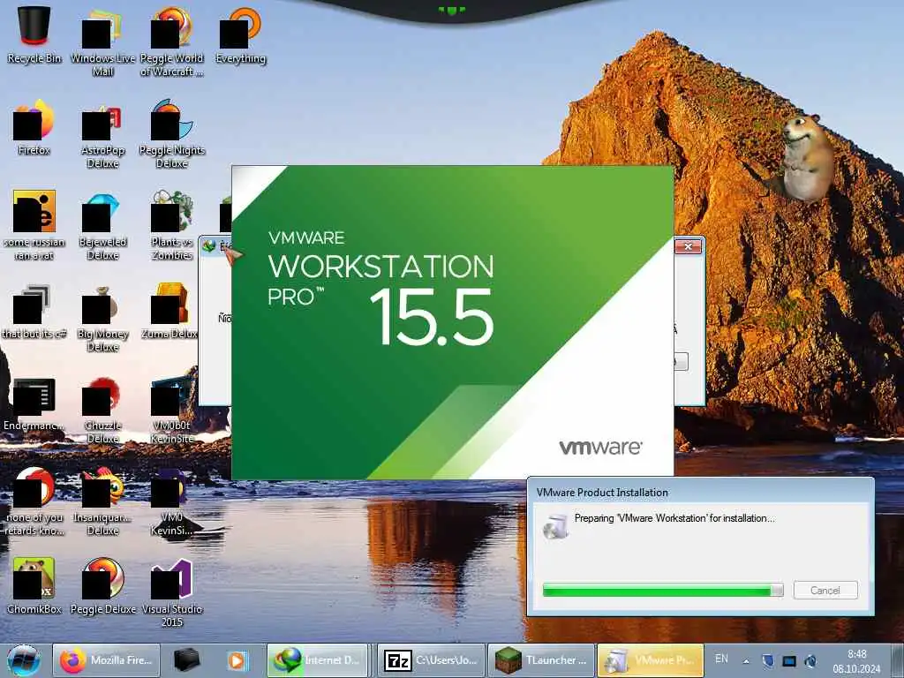Launch Chuzzle Deluxe desktop icon

[x=102, y=410]
